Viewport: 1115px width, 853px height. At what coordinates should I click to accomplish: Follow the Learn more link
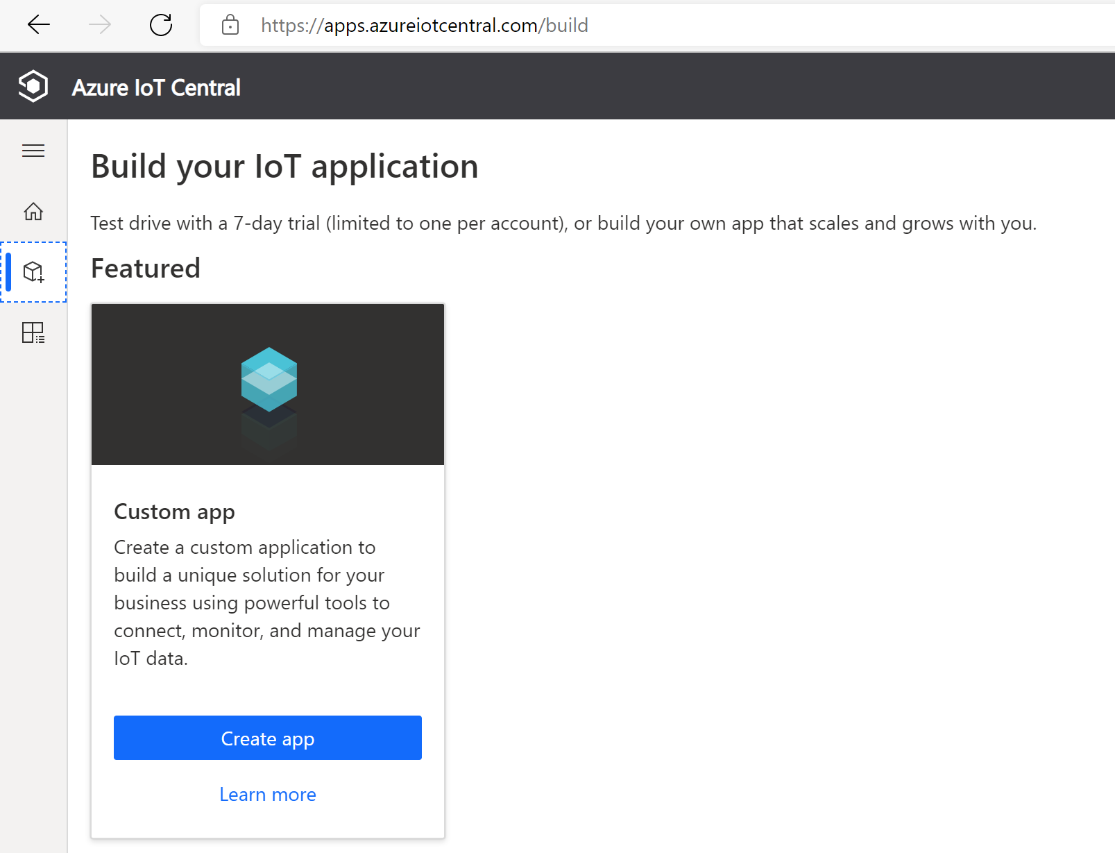tap(268, 794)
